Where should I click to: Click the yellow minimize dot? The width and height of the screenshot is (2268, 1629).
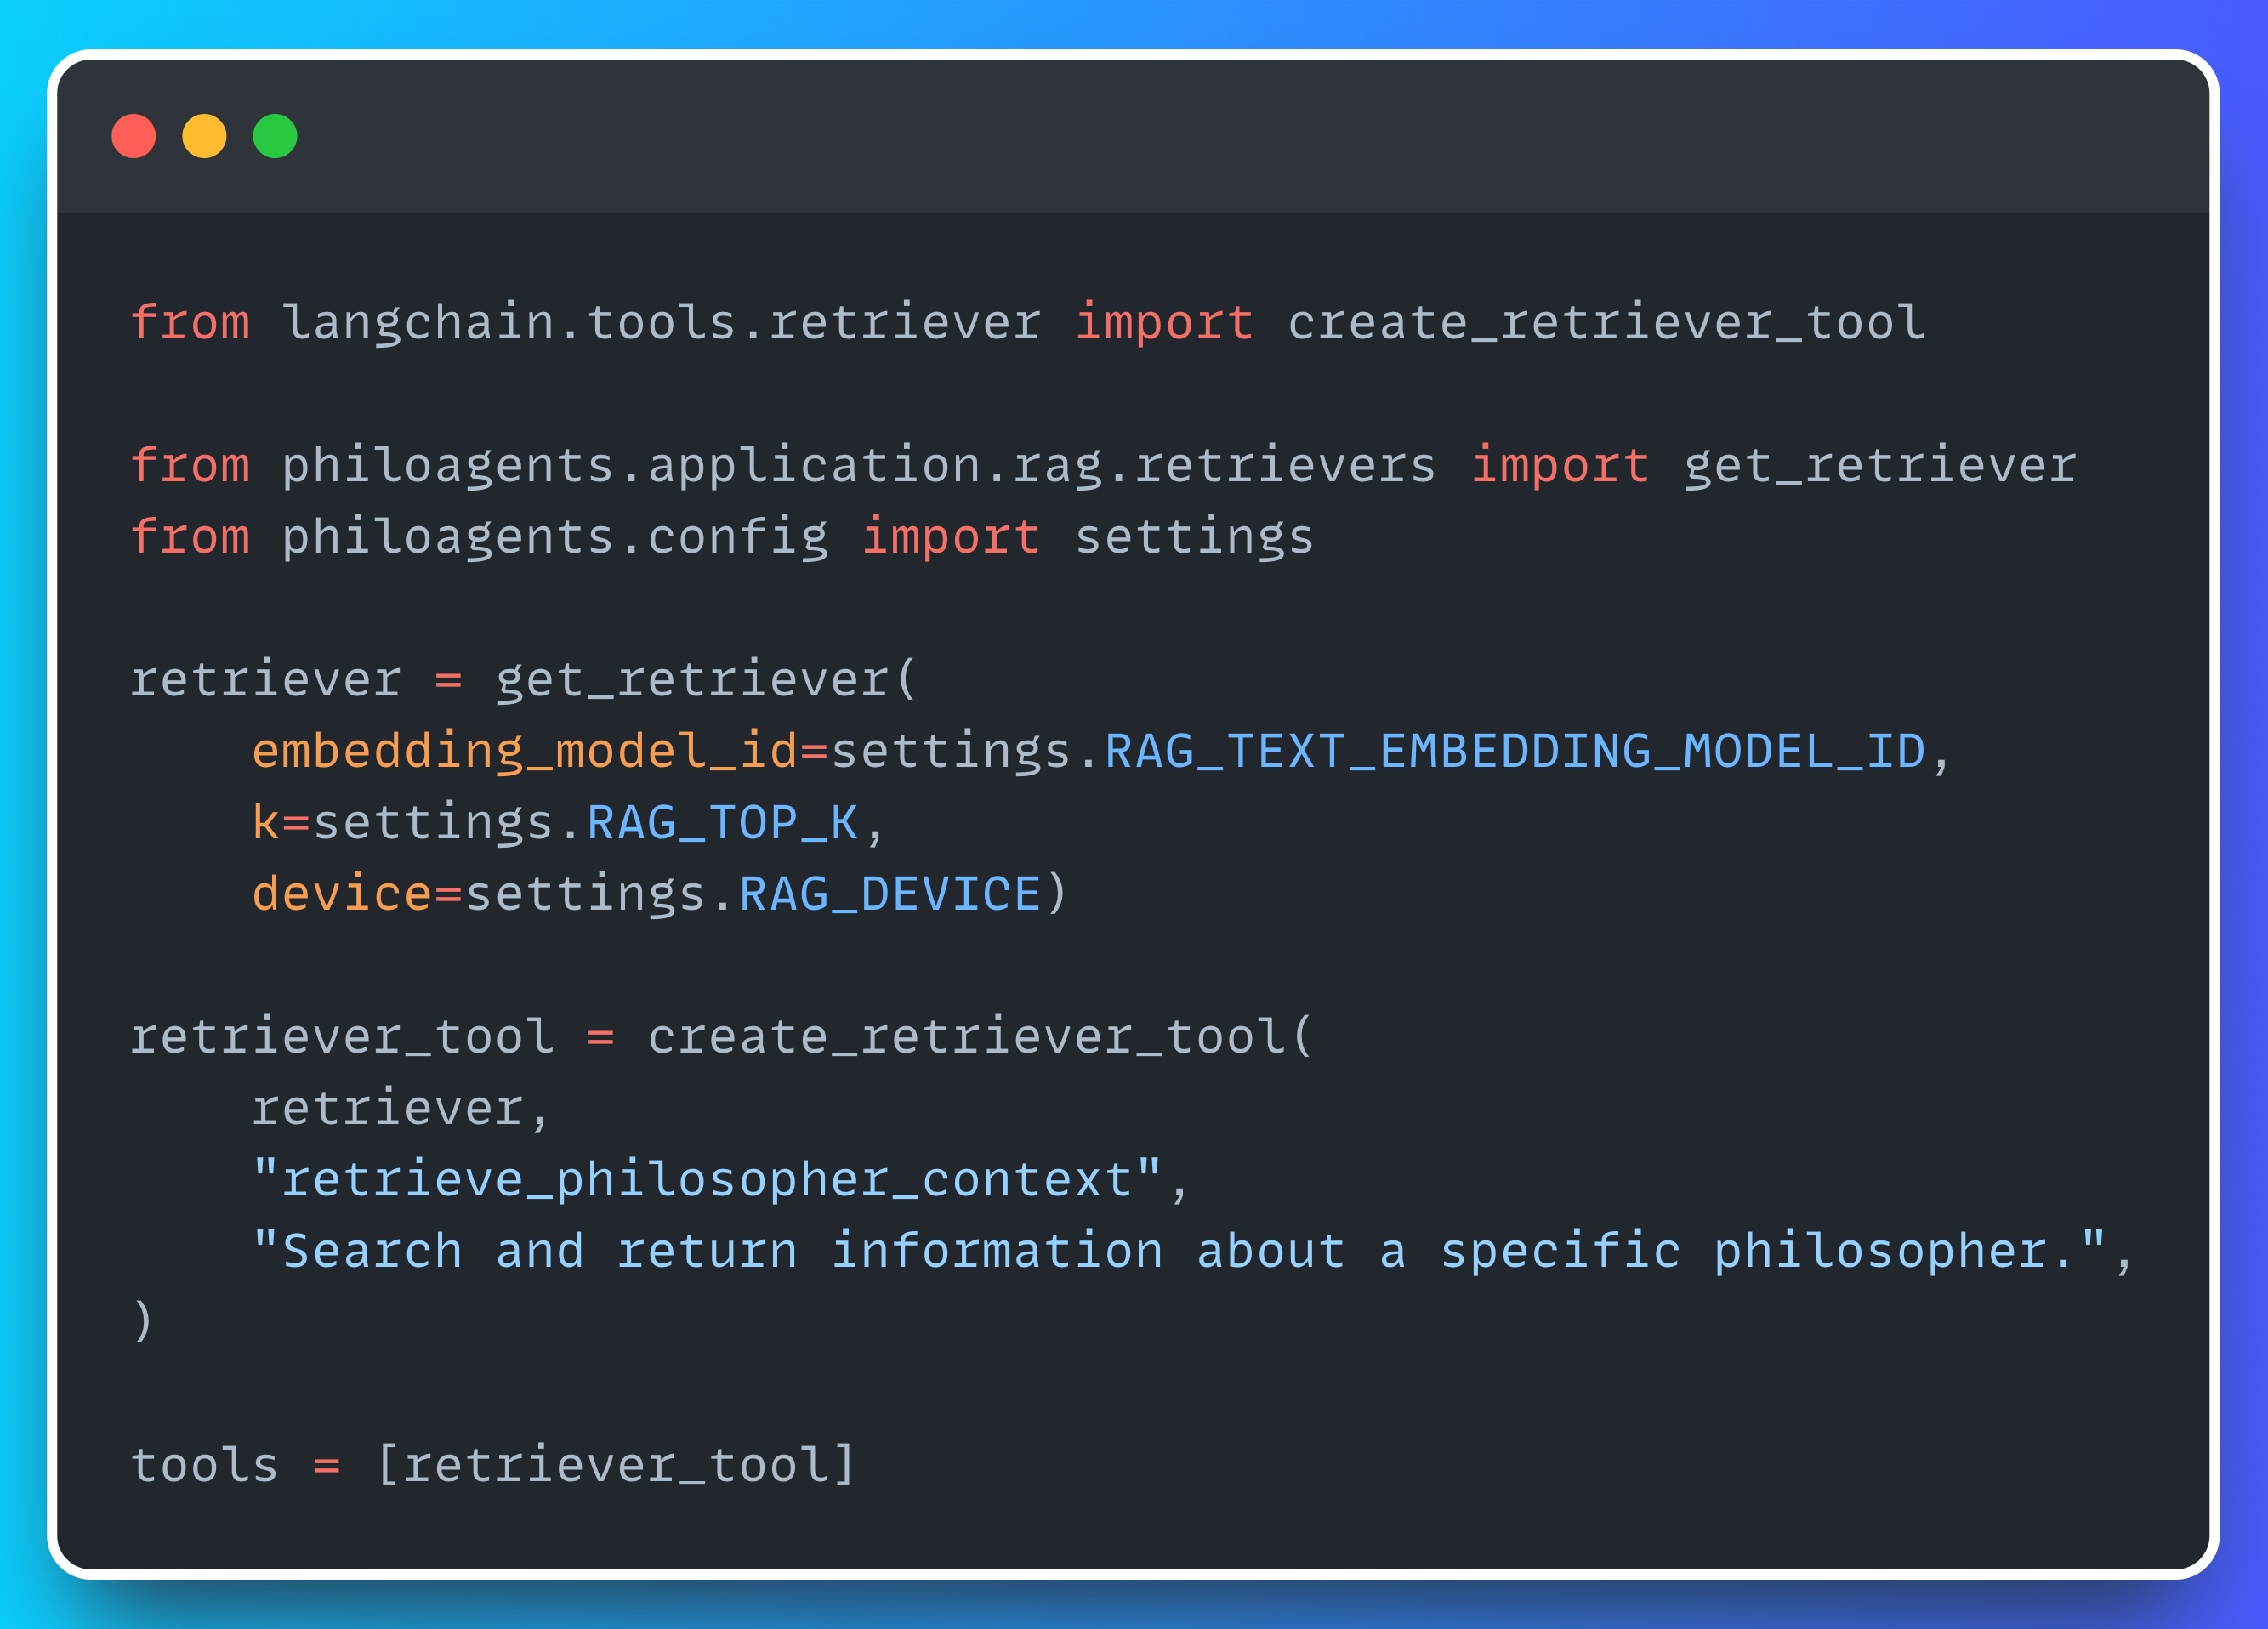point(204,136)
